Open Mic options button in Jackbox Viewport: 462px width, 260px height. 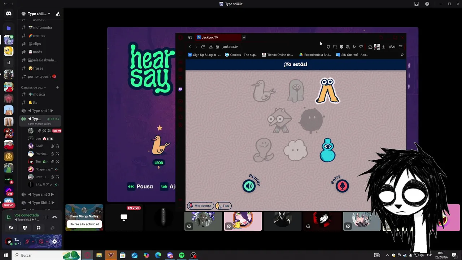[200, 206]
